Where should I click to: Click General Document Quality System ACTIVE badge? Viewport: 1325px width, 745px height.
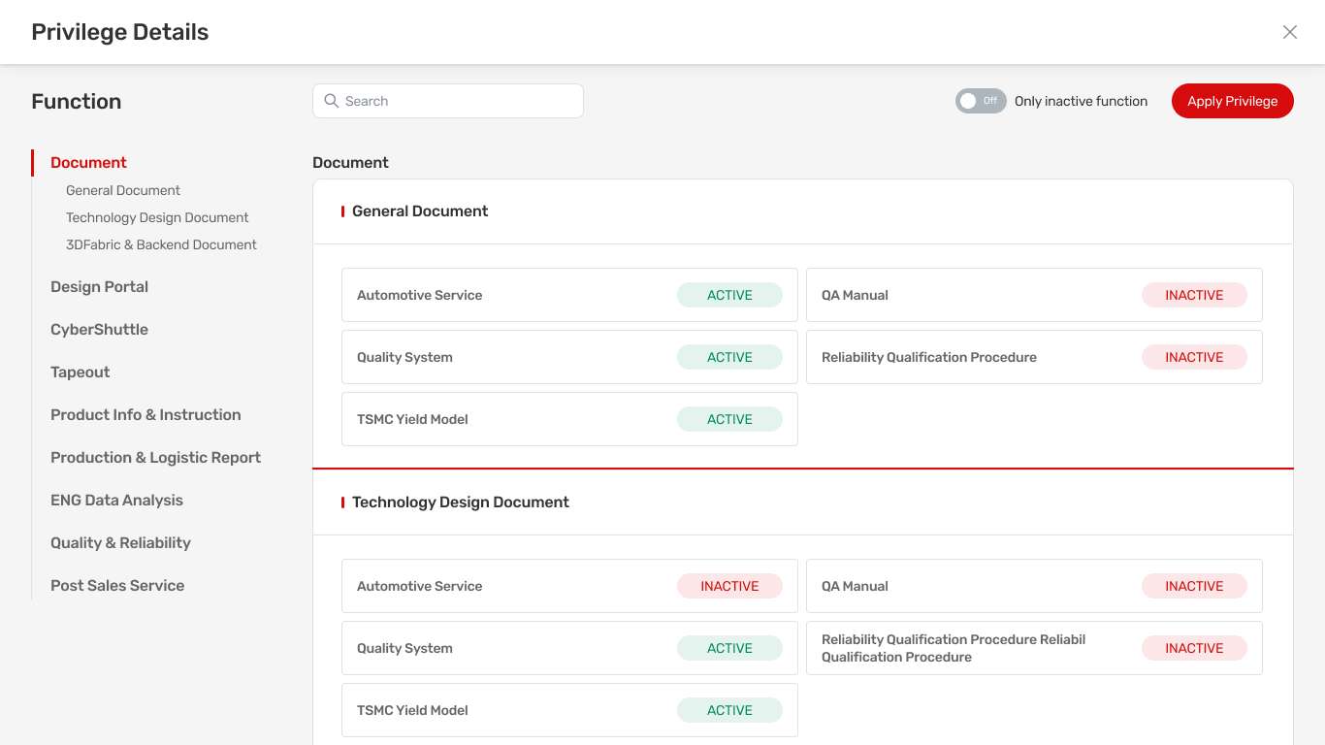tap(729, 357)
